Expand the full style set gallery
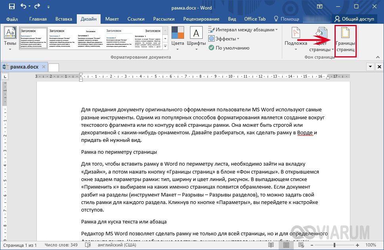The image size is (384, 250). tap(165, 46)
